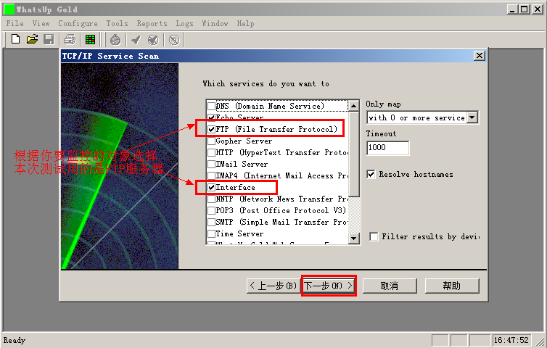Disable the Resolve hostnames checkbox
The width and height of the screenshot is (547, 348).
tap(371, 174)
